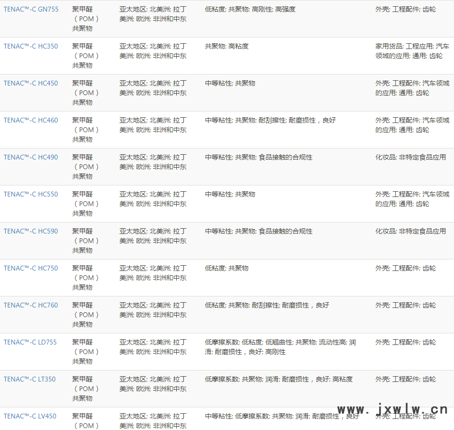Open the TENAC™-C HC760 link
Image resolution: width=454 pixels, height=430 pixels.
31,305
